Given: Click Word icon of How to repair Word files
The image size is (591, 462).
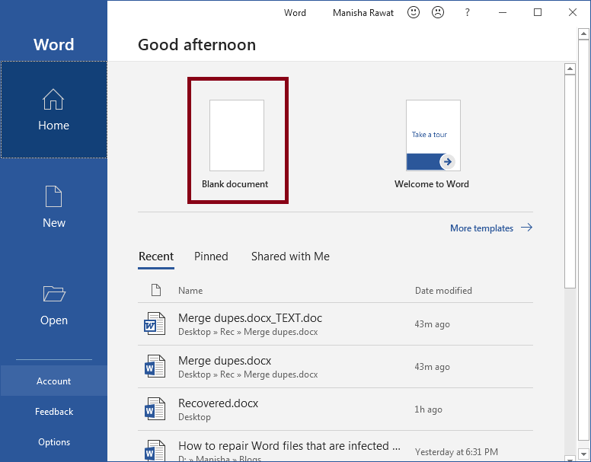Looking at the screenshot, I should pyautogui.click(x=155, y=451).
